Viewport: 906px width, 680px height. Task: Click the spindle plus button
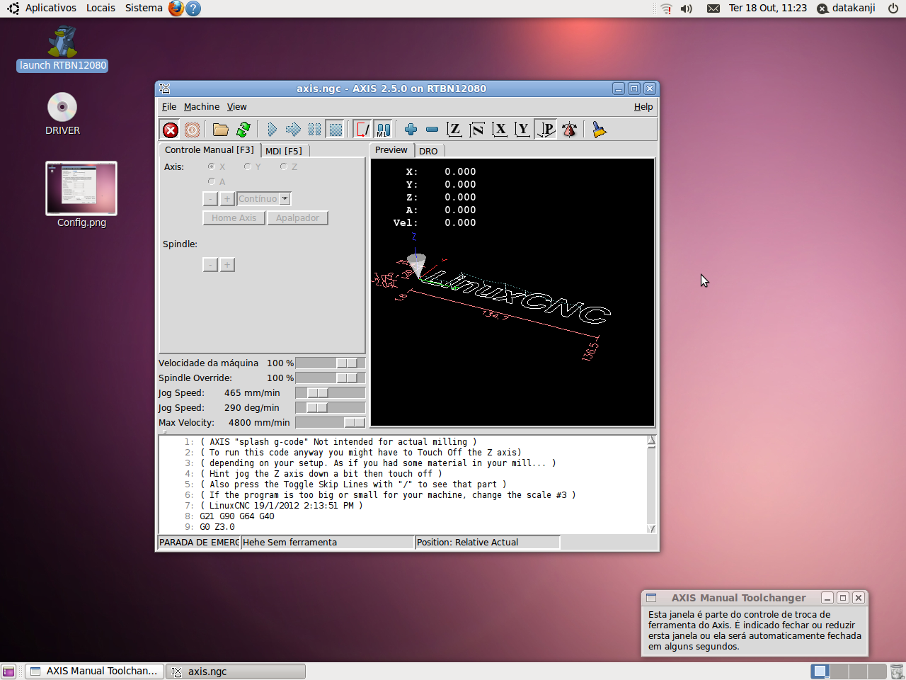[227, 265]
